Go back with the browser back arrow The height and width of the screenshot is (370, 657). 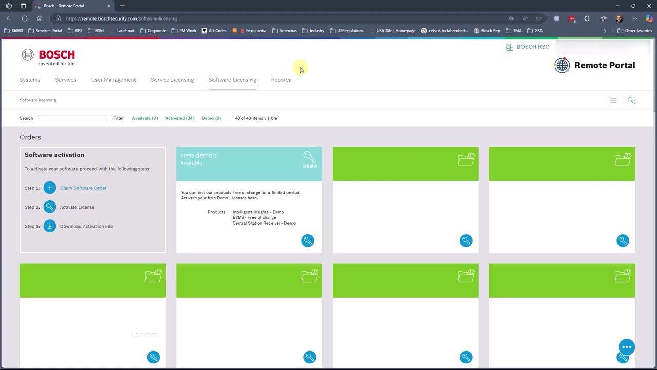click(x=9, y=18)
